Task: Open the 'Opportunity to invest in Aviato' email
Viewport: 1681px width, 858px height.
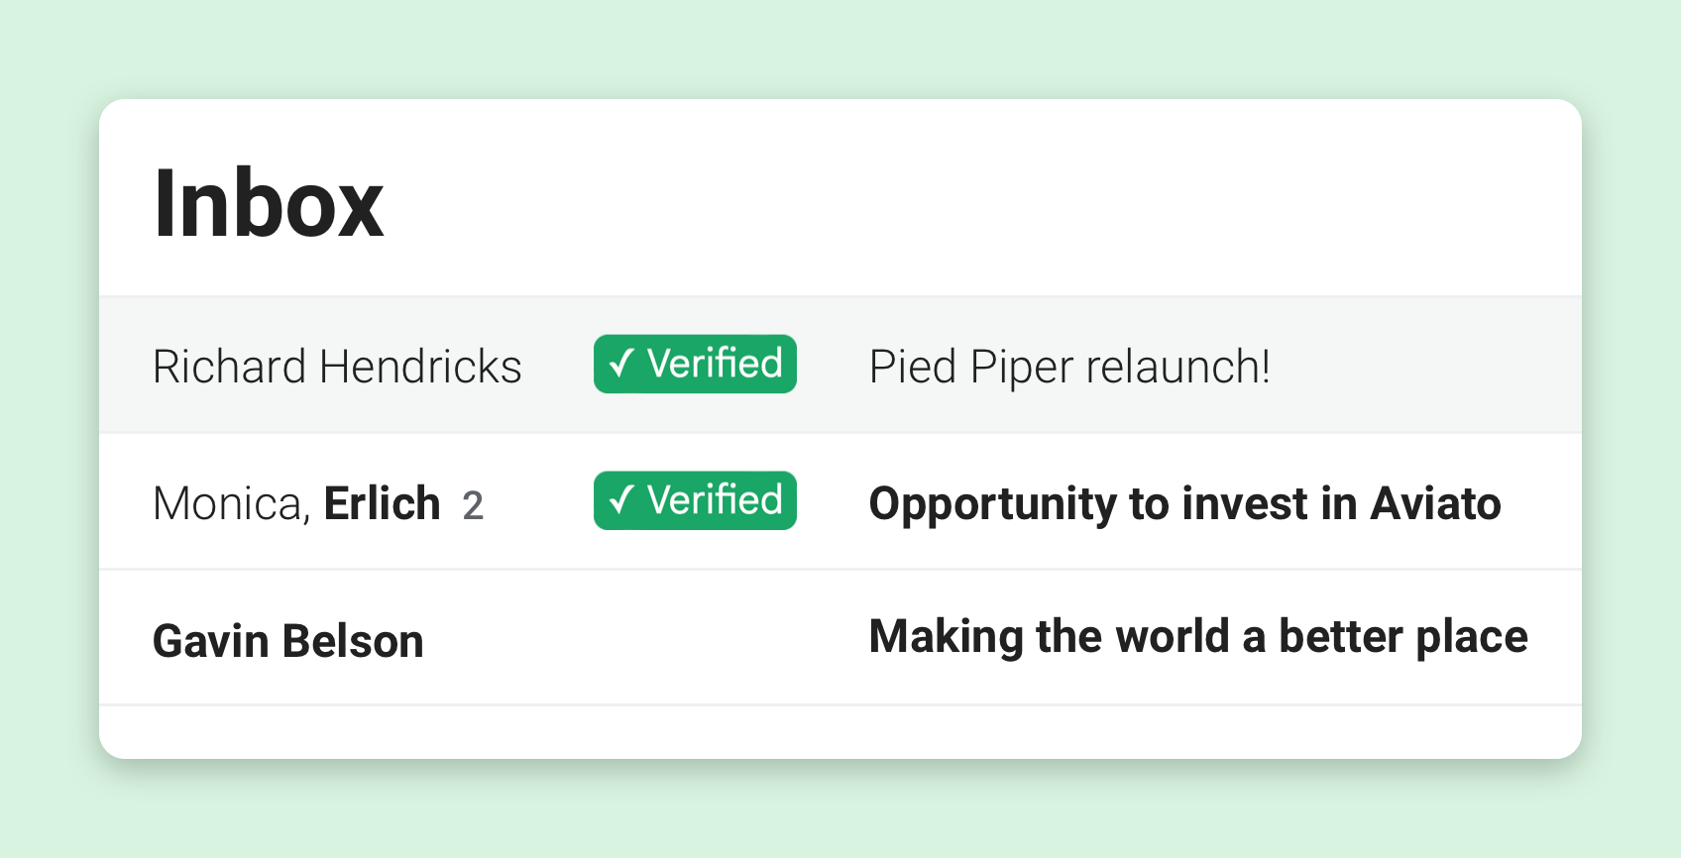Action: (x=1184, y=503)
